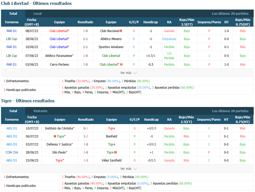Click Más FT cell in Banfield row
Image resolution: width=255 pixels, height=192 pixels.
point(186,136)
